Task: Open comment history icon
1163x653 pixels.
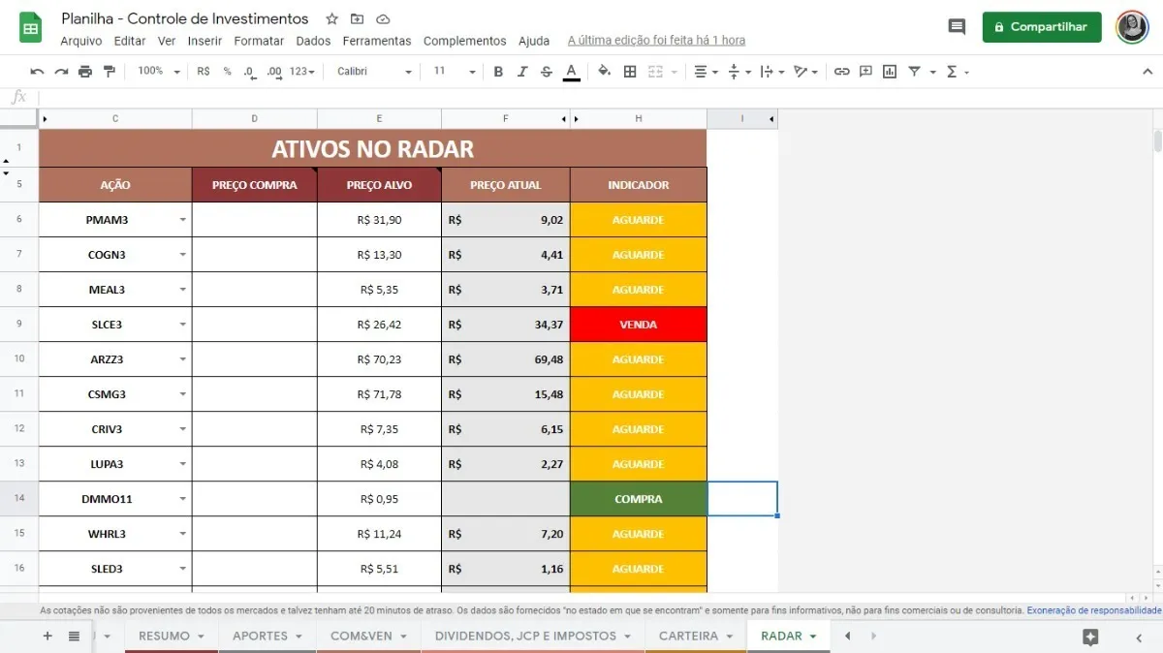Action: click(957, 27)
